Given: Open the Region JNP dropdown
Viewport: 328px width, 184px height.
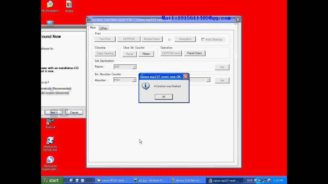Looking at the screenshot, I should point(134,67).
